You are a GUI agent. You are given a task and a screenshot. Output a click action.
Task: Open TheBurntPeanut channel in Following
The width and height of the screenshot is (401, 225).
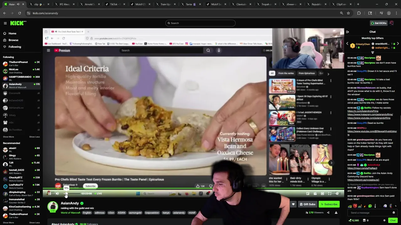tap(21, 63)
